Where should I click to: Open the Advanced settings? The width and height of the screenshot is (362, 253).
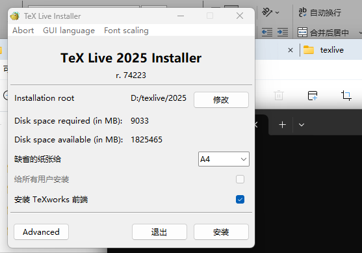point(41,232)
